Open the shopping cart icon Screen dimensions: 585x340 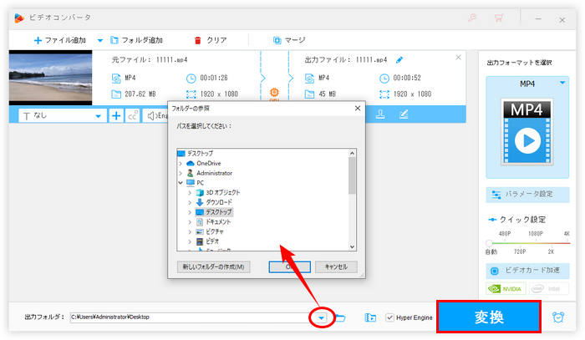tap(499, 18)
